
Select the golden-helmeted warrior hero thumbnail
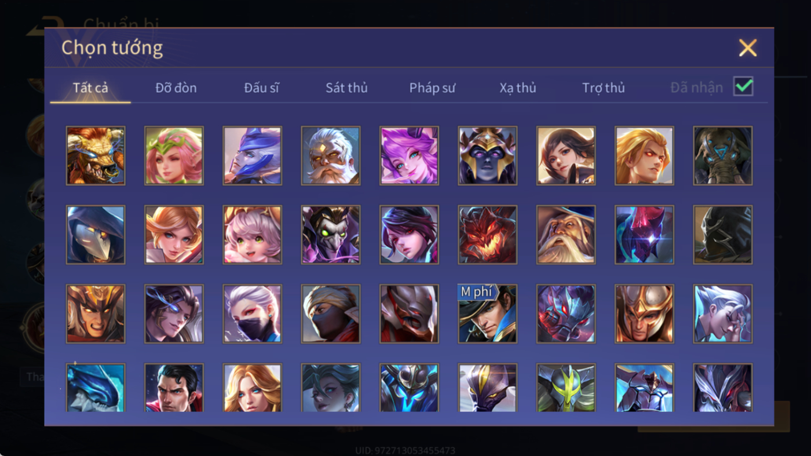pos(645,314)
